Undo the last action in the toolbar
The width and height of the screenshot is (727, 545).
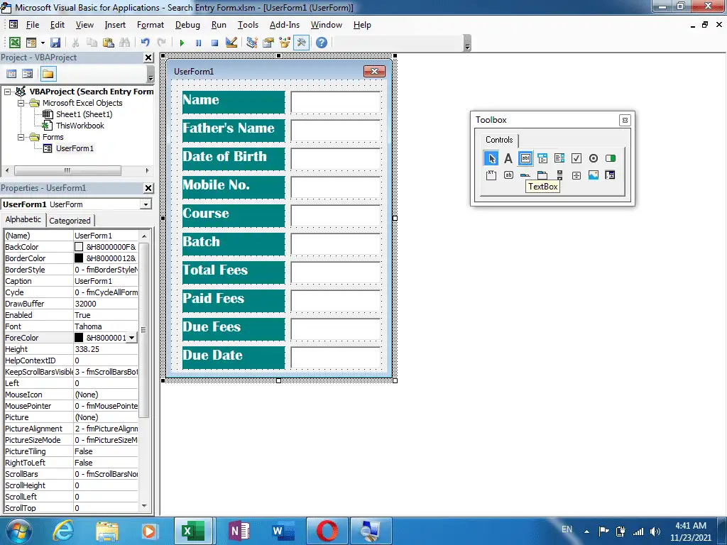pos(145,43)
